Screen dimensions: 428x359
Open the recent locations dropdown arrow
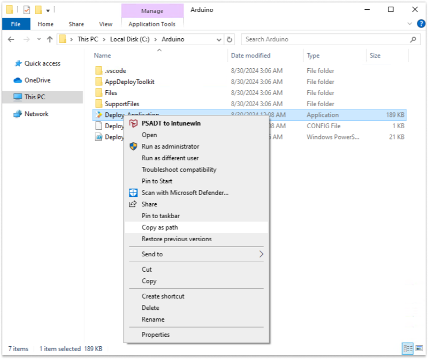[x=39, y=39]
